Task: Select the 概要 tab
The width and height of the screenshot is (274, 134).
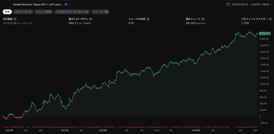Action: (7, 12)
